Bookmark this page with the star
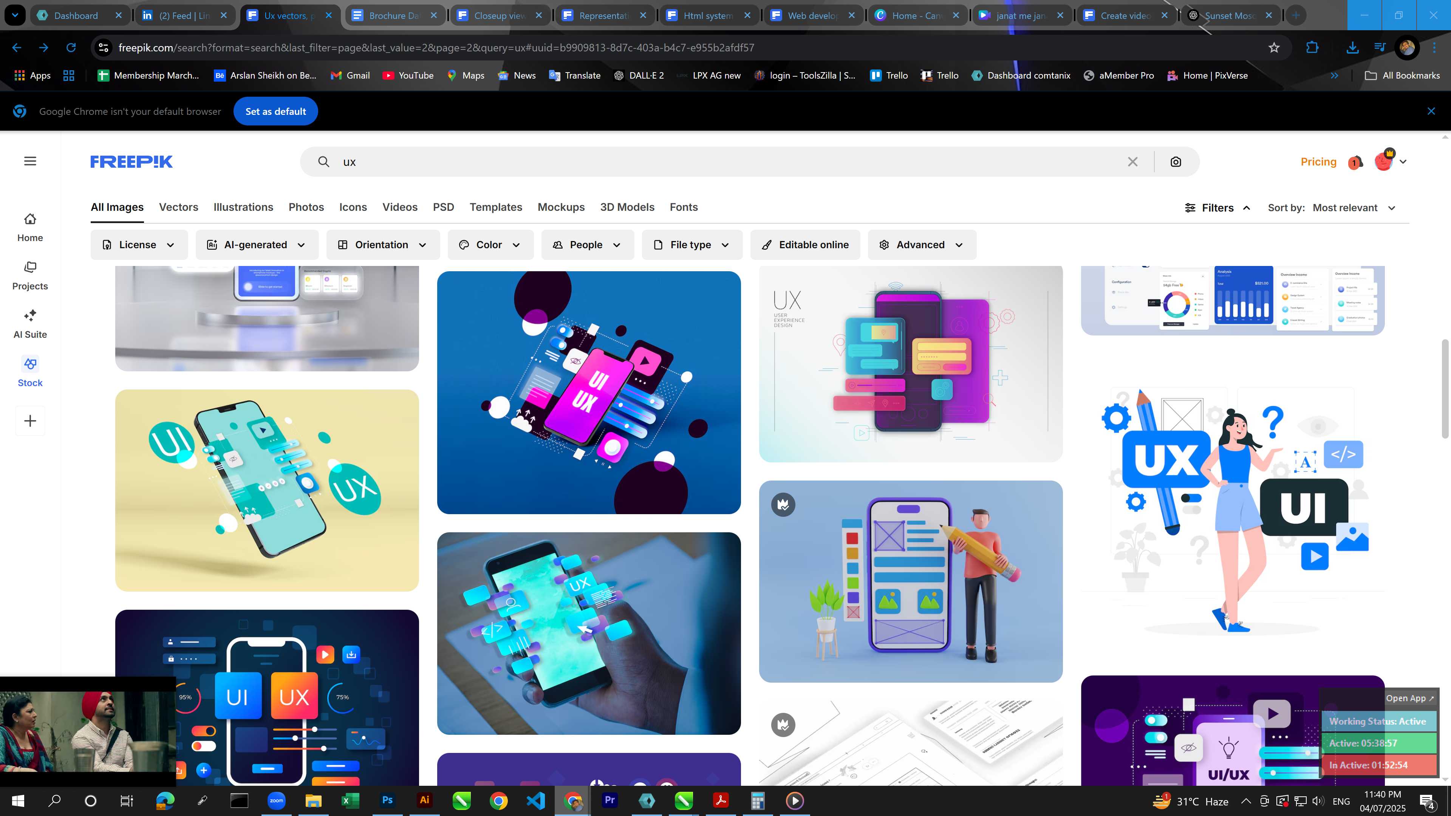This screenshot has height=816, width=1451. tap(1274, 48)
